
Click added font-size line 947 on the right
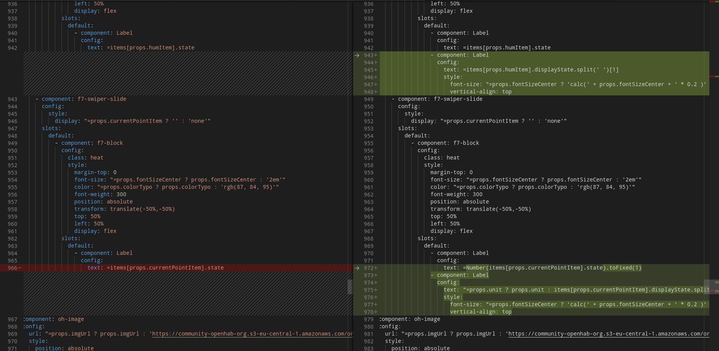pyautogui.click(x=578, y=85)
